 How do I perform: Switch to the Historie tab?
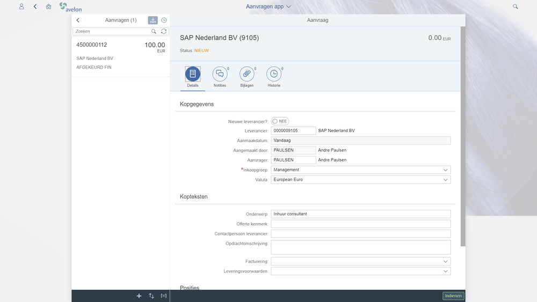click(x=274, y=77)
